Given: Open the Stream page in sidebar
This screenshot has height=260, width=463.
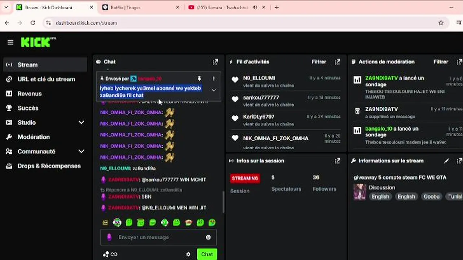Looking at the screenshot, I should (x=45, y=65).
